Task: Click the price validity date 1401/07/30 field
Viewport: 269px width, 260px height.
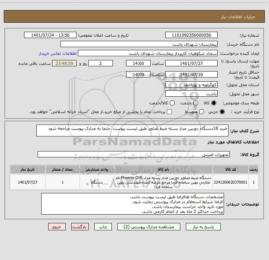Action: coord(191,74)
